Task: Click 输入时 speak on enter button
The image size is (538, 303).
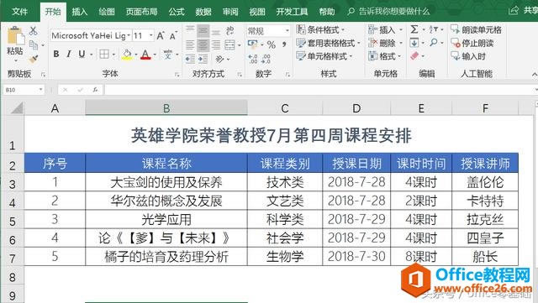Action: (x=469, y=56)
